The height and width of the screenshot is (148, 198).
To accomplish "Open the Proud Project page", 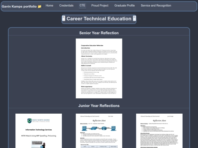I will 100,5.
